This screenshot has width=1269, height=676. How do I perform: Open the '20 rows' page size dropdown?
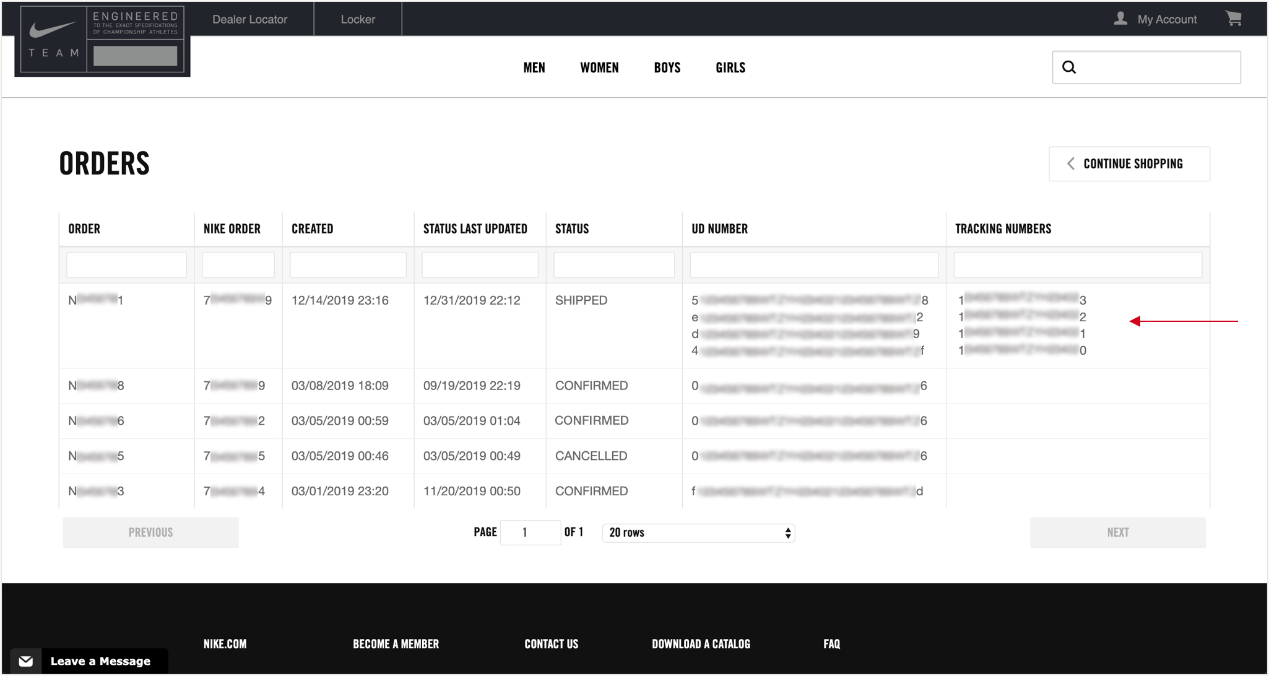pos(697,532)
